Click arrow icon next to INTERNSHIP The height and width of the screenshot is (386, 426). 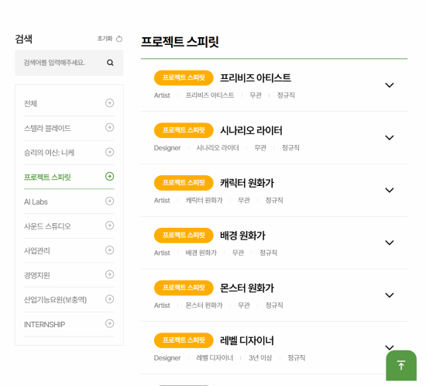click(109, 323)
